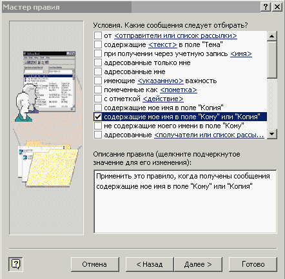Check "помеченные как пометка" checkbox
Image resolution: width=285 pixels, height=279 pixels.
click(98, 90)
